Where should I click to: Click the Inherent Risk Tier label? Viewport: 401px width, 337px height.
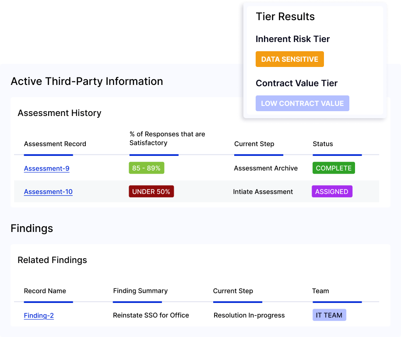point(292,39)
